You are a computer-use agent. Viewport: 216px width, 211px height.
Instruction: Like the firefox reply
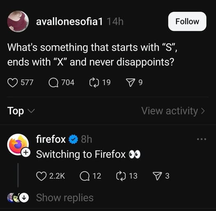pyautogui.click(x=41, y=176)
